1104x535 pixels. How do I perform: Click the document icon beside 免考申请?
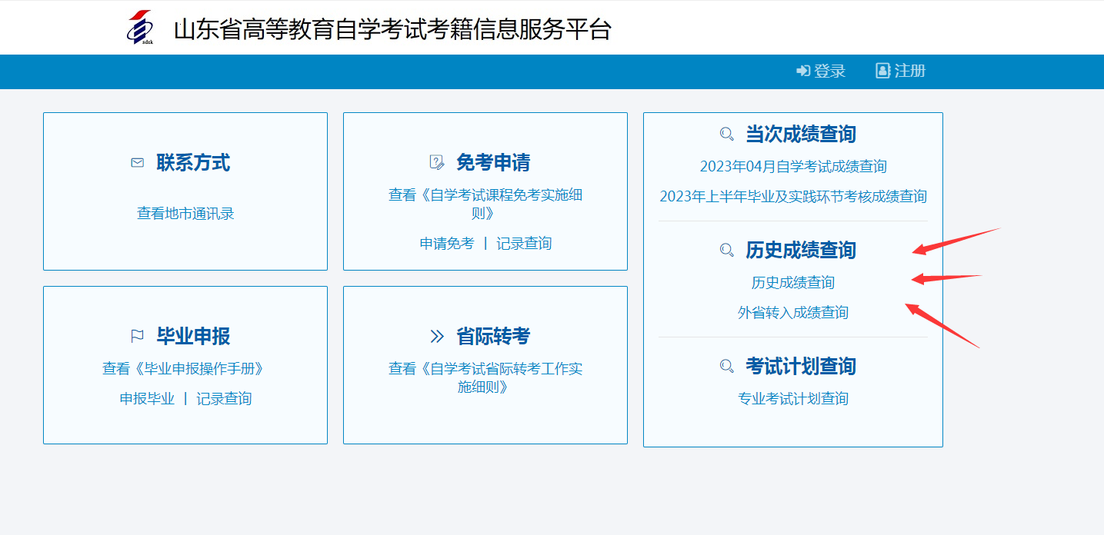click(436, 162)
